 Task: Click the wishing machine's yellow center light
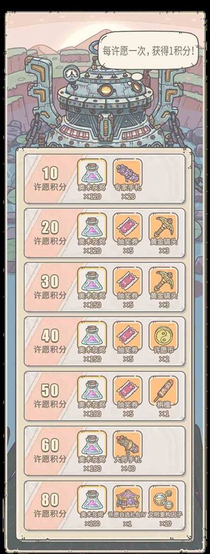(x=105, y=90)
